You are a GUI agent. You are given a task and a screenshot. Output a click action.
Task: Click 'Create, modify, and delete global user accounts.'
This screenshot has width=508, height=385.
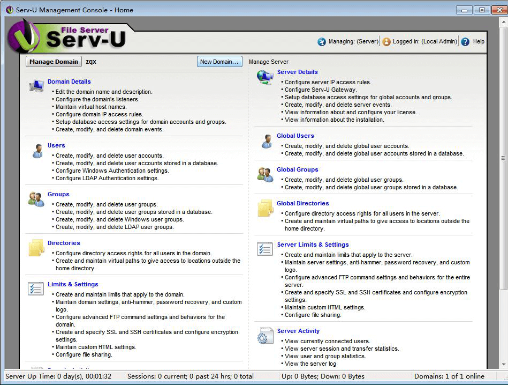(347, 146)
